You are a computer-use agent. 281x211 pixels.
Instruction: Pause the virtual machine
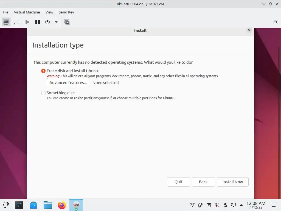click(x=37, y=22)
